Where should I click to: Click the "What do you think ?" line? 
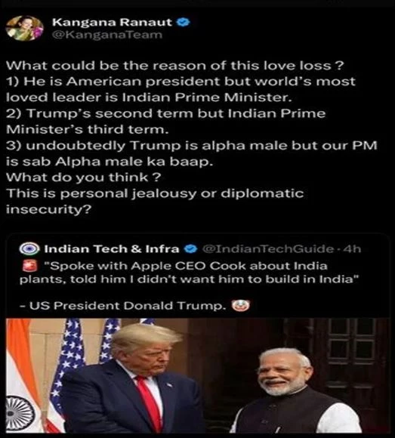[84, 177]
